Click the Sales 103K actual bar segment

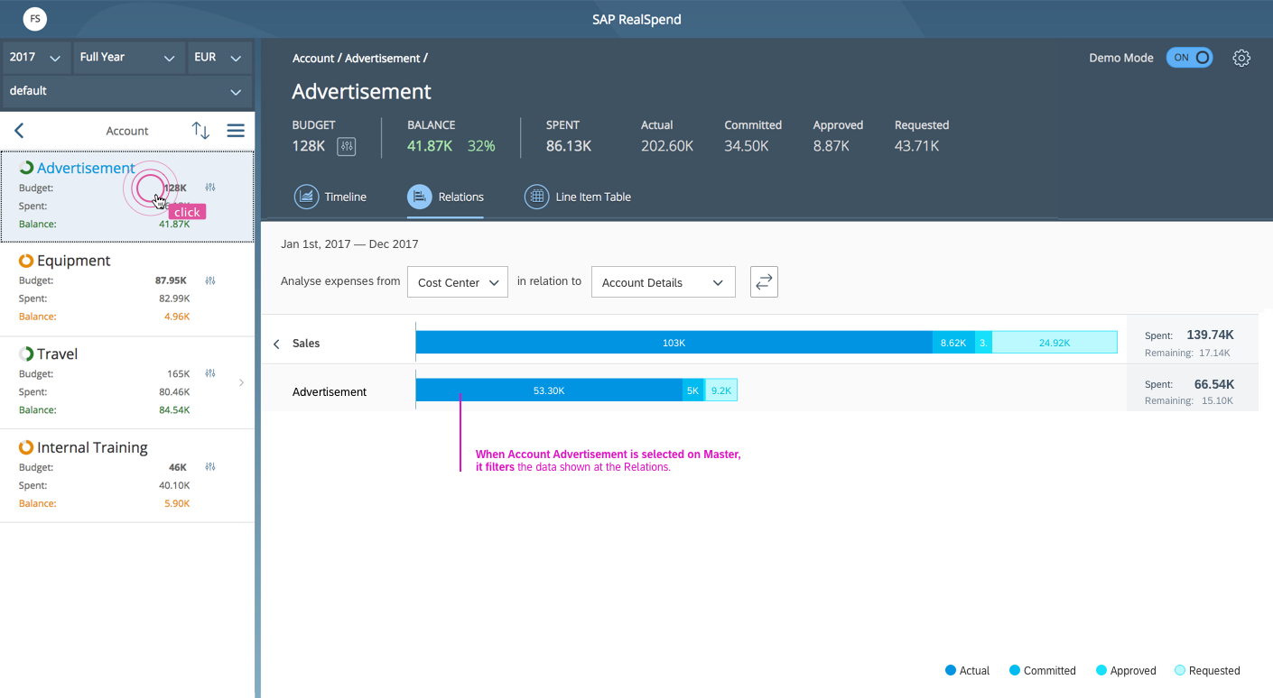(x=674, y=343)
